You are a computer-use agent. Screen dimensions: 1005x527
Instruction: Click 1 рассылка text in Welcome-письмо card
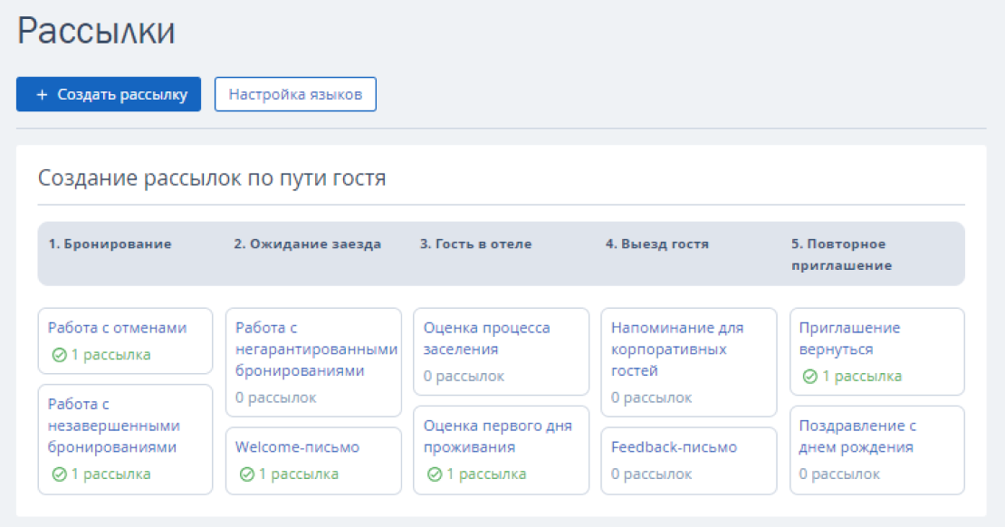click(299, 474)
